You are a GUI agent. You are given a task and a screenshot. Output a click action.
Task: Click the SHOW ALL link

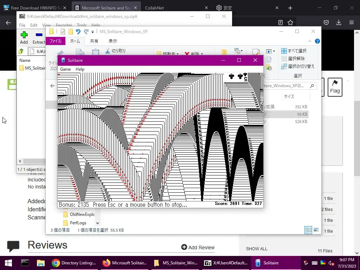[257, 249]
